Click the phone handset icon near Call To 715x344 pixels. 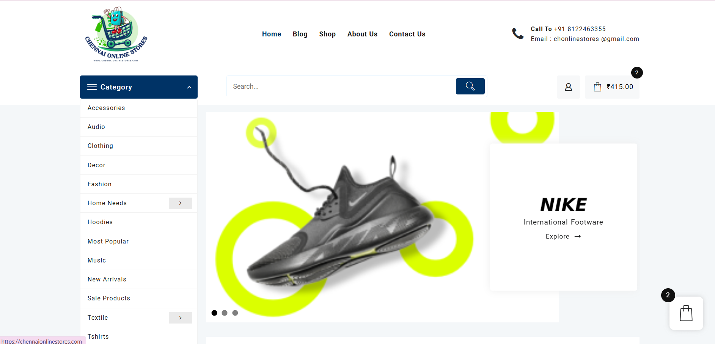pos(517,33)
